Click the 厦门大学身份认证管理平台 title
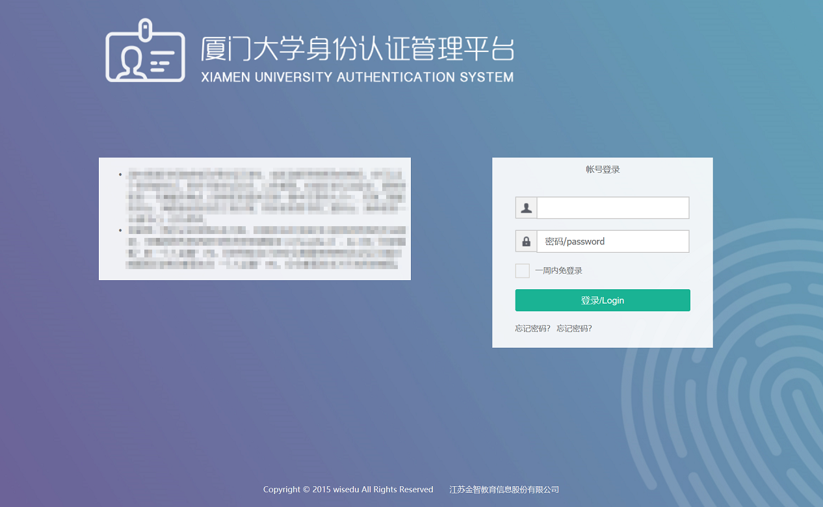The image size is (823, 507). (358, 49)
